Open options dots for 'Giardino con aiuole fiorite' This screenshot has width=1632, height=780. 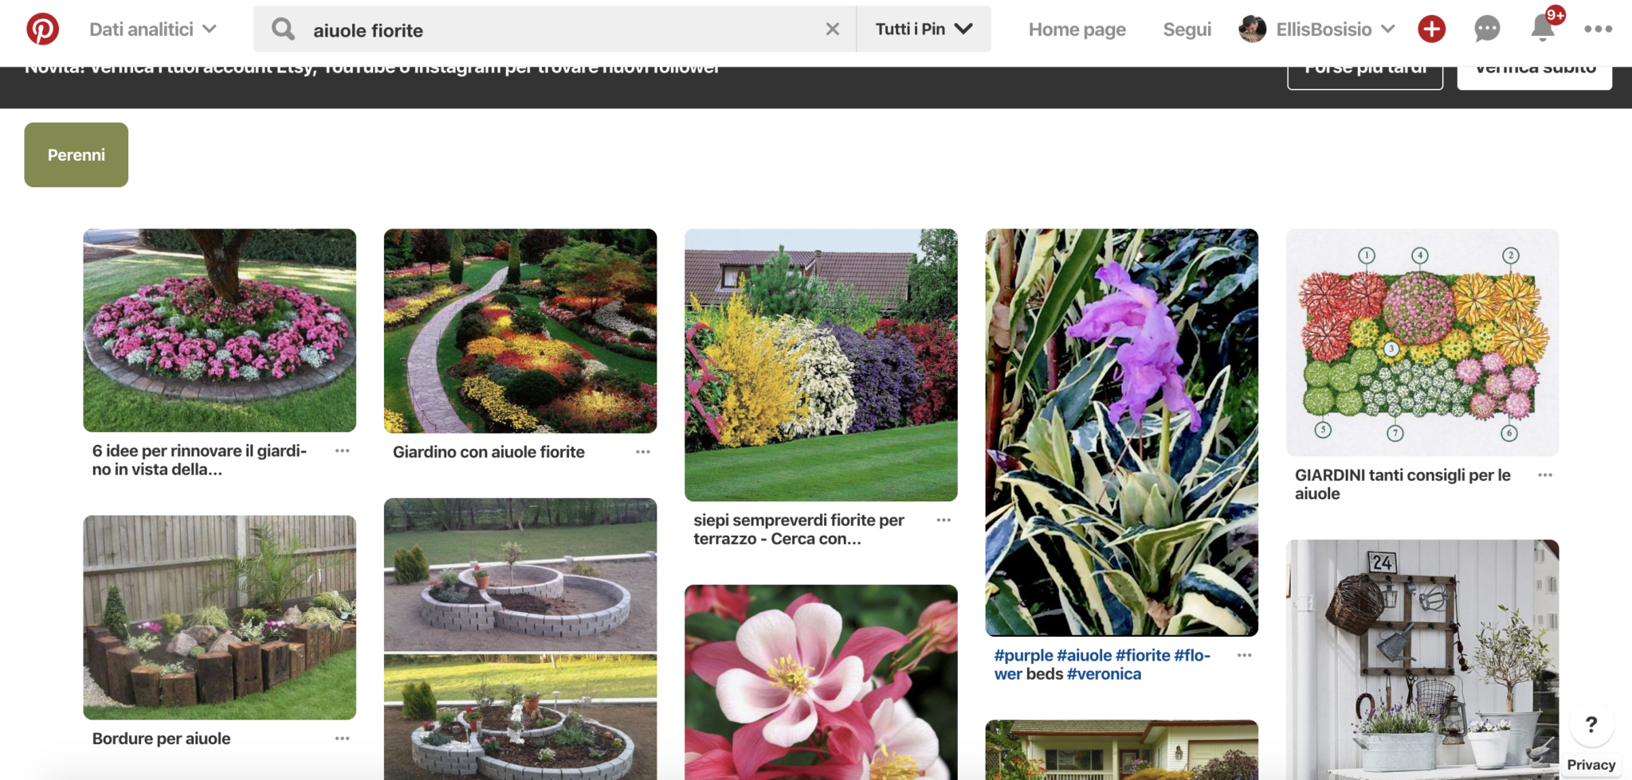(643, 452)
